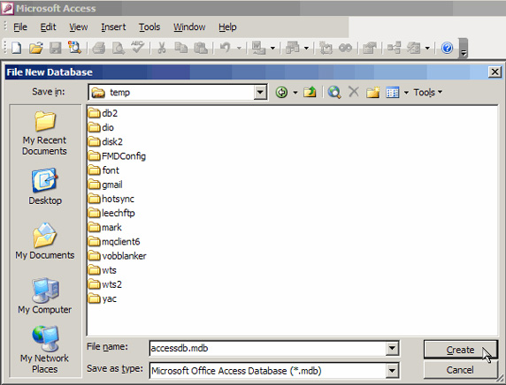Image resolution: width=506 pixels, height=385 pixels.
Task: Create a new folder with the icon
Action: point(372,93)
